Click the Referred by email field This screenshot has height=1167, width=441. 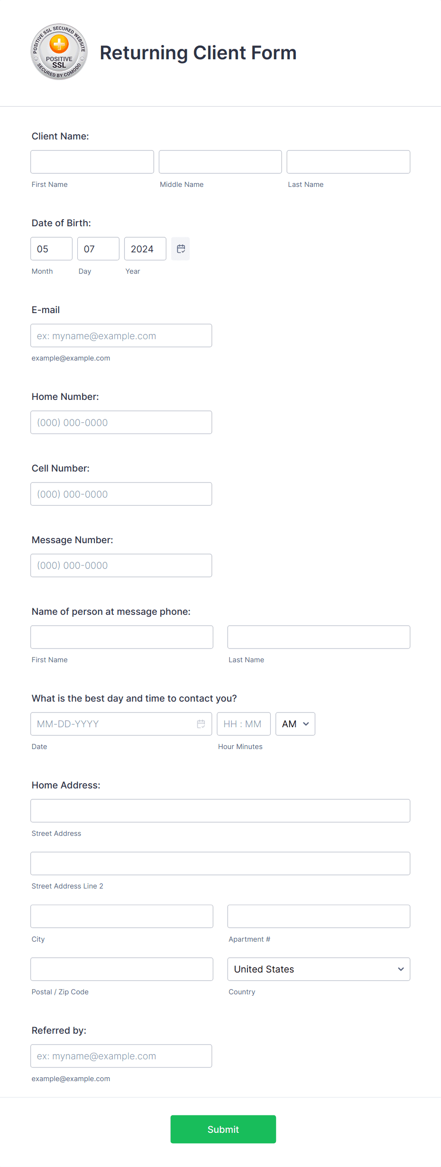pos(121,1056)
